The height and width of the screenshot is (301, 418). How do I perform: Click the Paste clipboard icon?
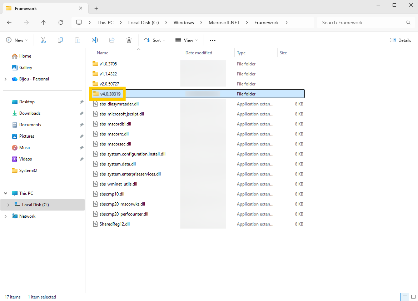click(x=77, y=40)
